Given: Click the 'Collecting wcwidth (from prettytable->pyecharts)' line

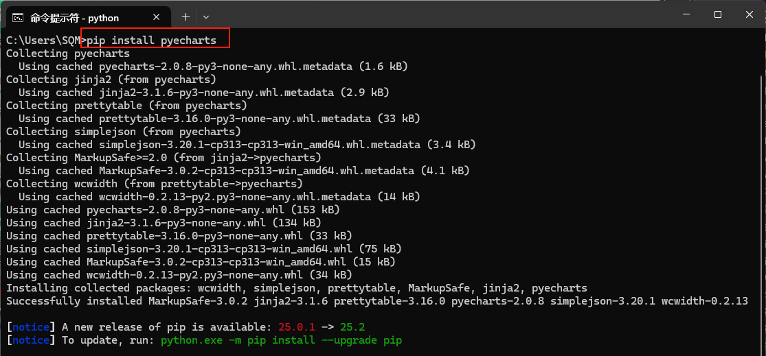Looking at the screenshot, I should point(155,184).
